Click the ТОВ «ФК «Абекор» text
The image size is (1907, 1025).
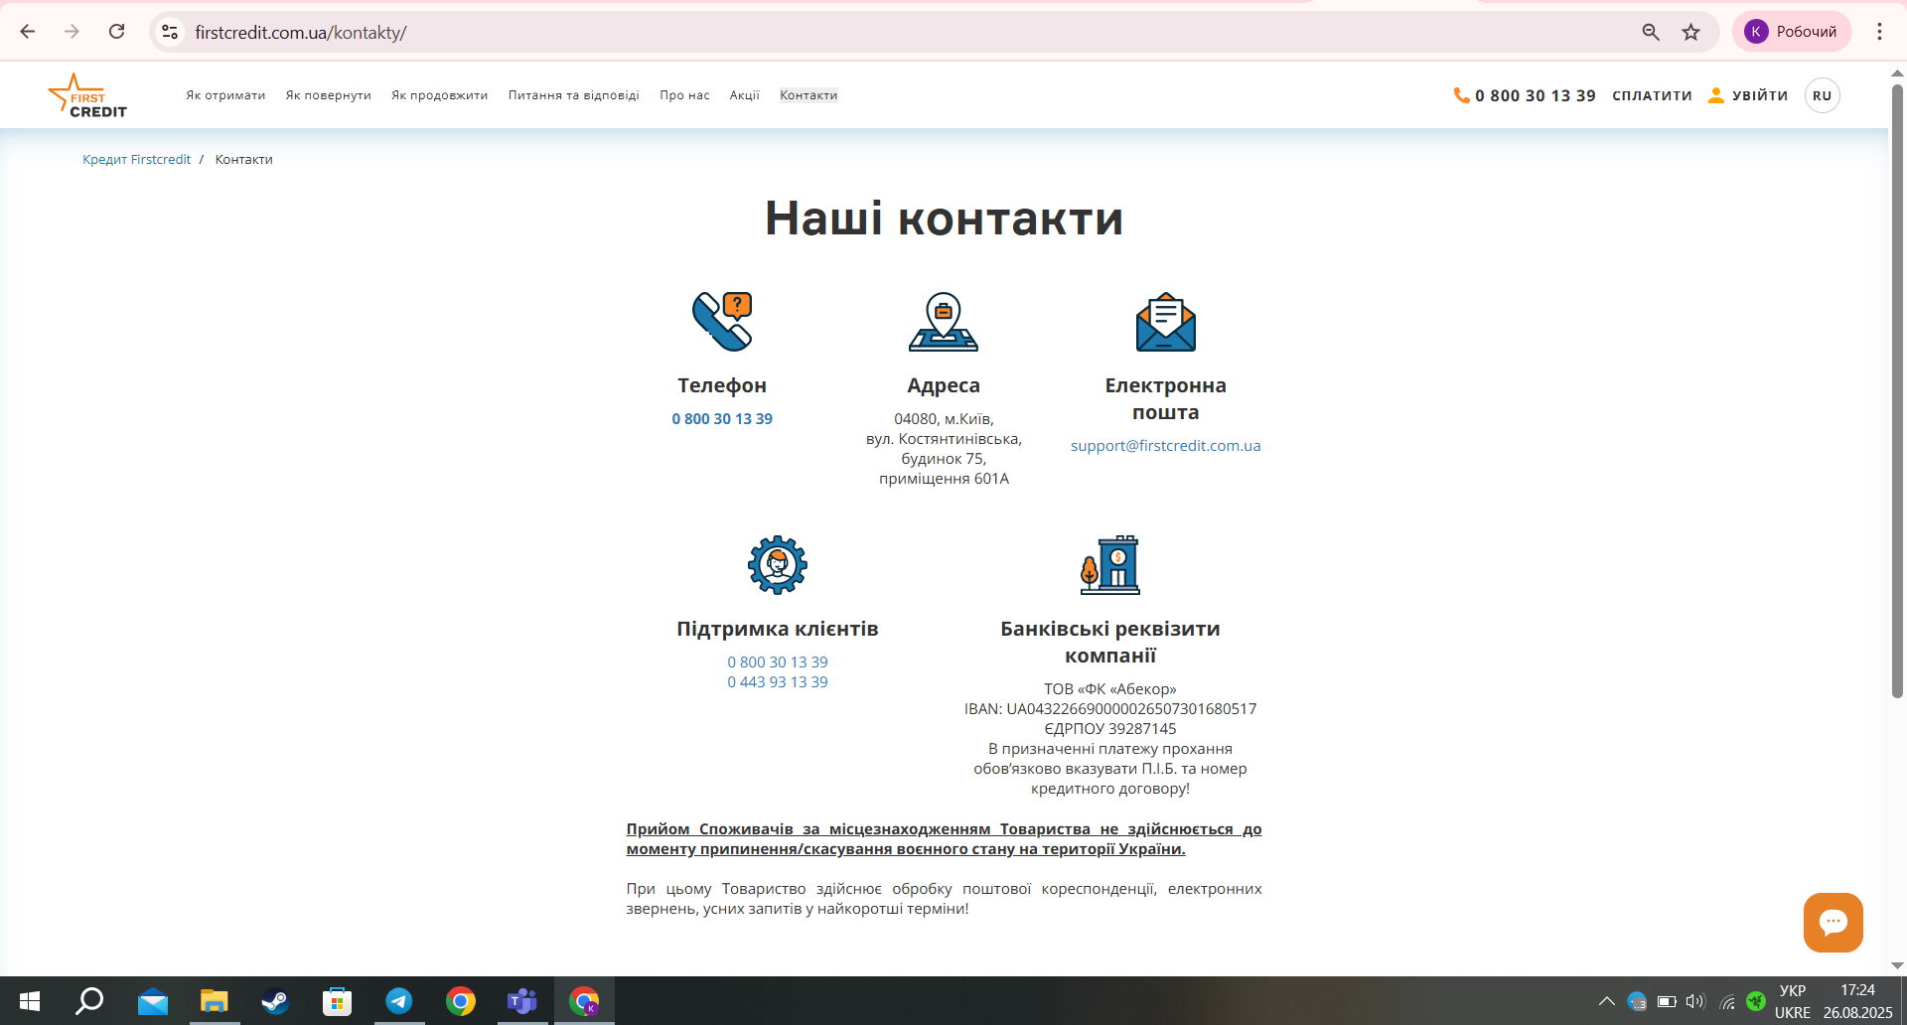coord(1110,689)
